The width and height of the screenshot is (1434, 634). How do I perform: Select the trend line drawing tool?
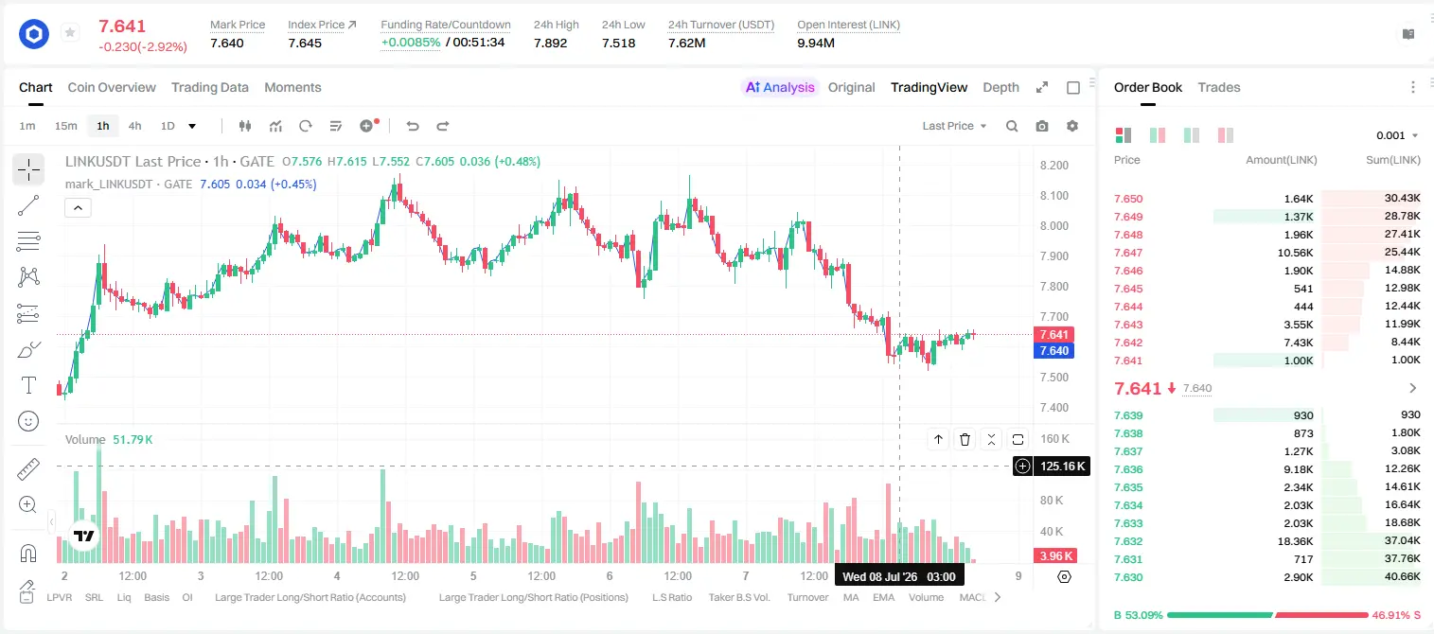coord(28,205)
